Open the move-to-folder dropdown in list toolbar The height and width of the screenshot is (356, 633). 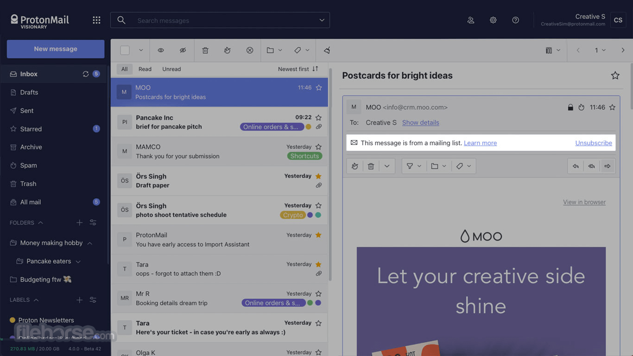[274, 50]
